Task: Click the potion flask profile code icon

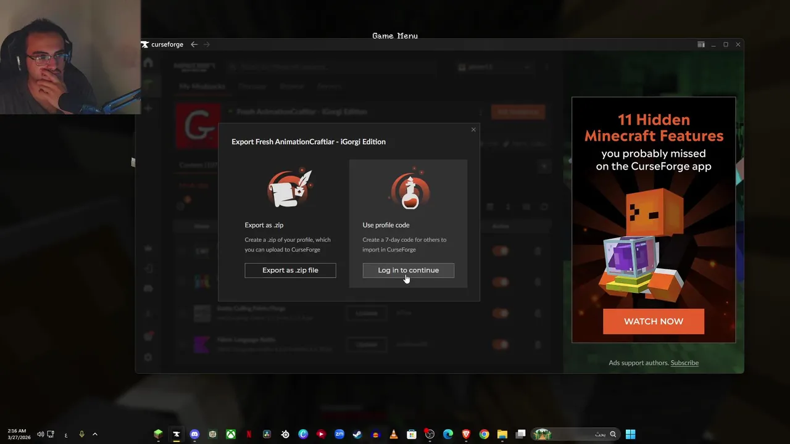Action: (x=409, y=188)
